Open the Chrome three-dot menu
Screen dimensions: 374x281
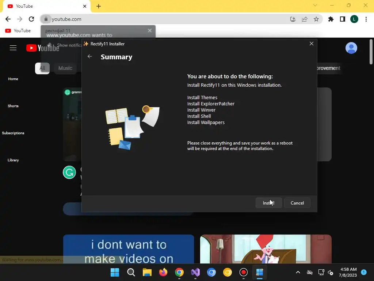(366, 19)
